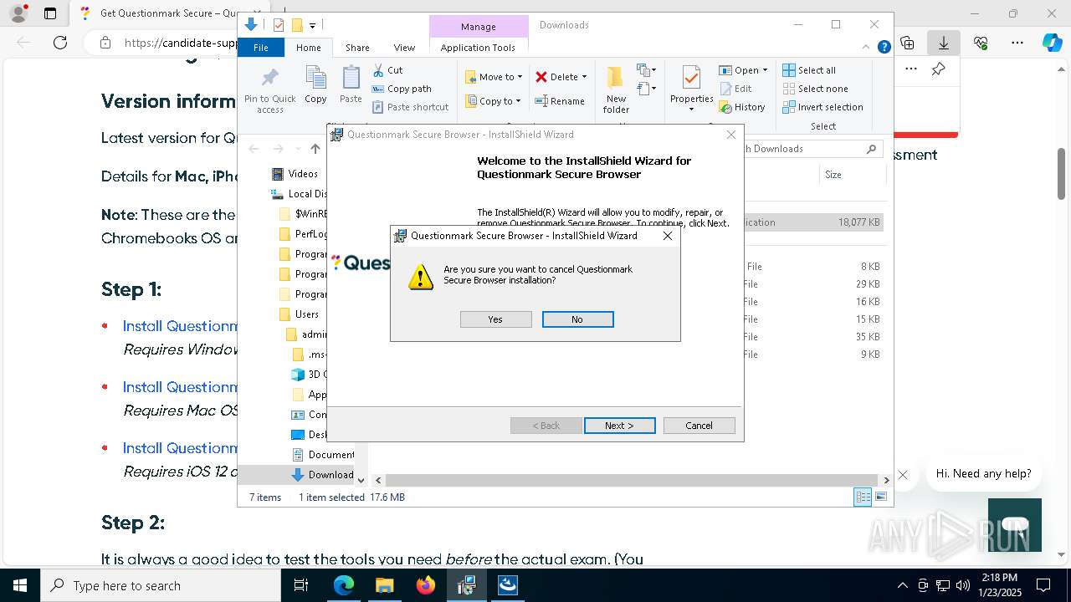Open the Move to dropdown
The image size is (1071, 602).
494,77
